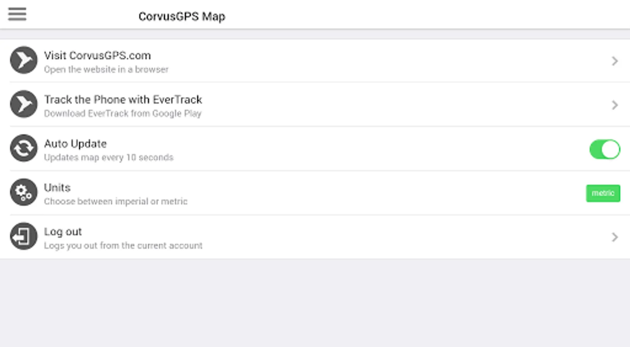Click the Auto Update label
630x347 pixels.
75,144
